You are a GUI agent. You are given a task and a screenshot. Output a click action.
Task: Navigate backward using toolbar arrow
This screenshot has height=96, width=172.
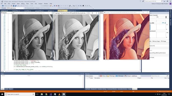3,6
